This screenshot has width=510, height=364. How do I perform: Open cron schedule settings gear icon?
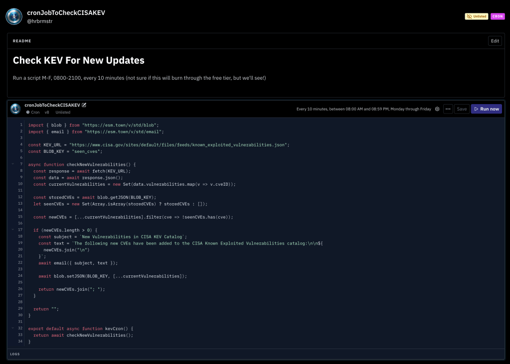[437, 109]
